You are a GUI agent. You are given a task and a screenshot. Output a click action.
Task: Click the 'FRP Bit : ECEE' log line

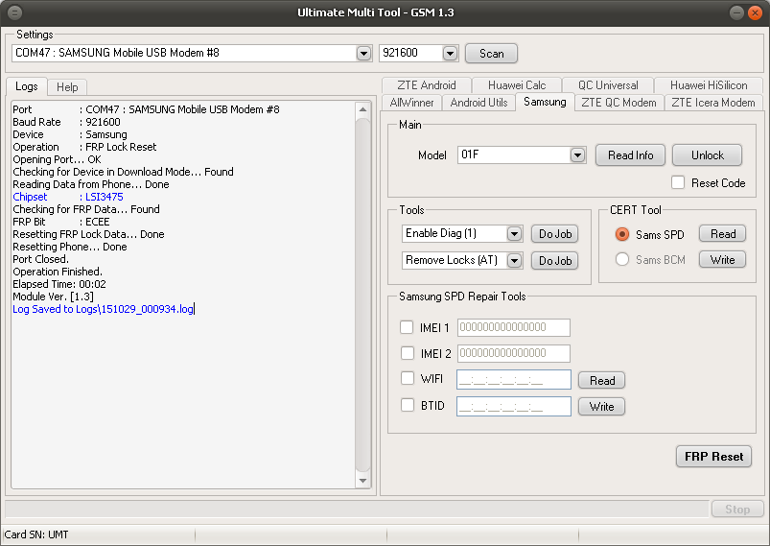click(x=61, y=222)
